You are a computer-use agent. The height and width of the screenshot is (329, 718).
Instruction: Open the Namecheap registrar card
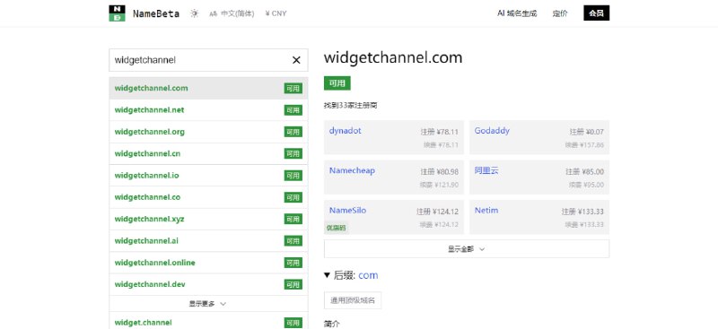394,177
